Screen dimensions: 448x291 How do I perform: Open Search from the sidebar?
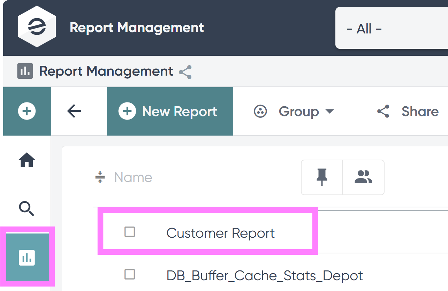26,208
